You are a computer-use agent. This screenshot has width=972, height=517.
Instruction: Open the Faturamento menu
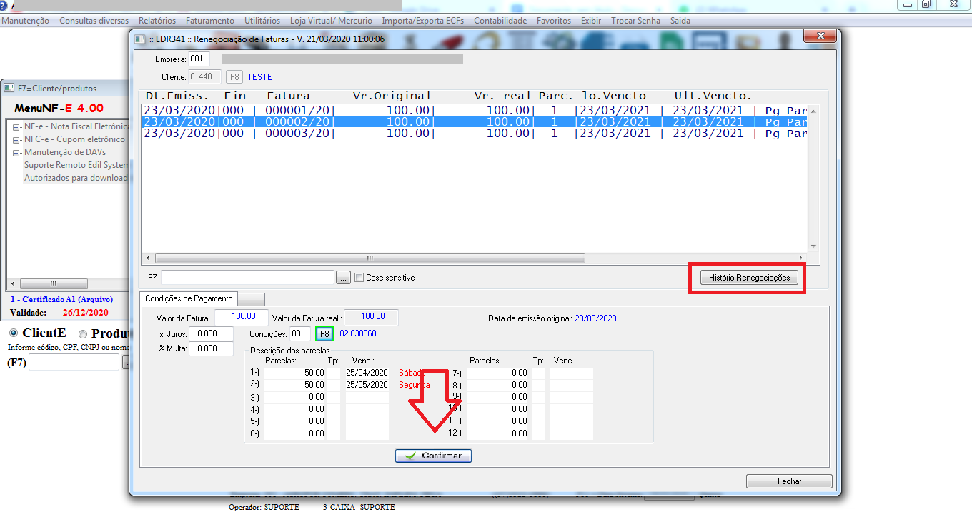click(209, 21)
